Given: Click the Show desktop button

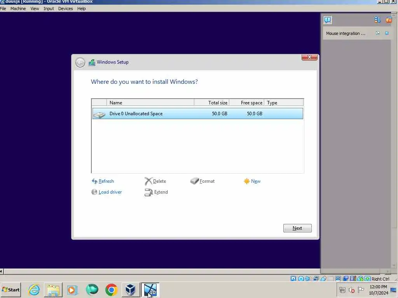Looking at the screenshot, I should coord(394,290).
